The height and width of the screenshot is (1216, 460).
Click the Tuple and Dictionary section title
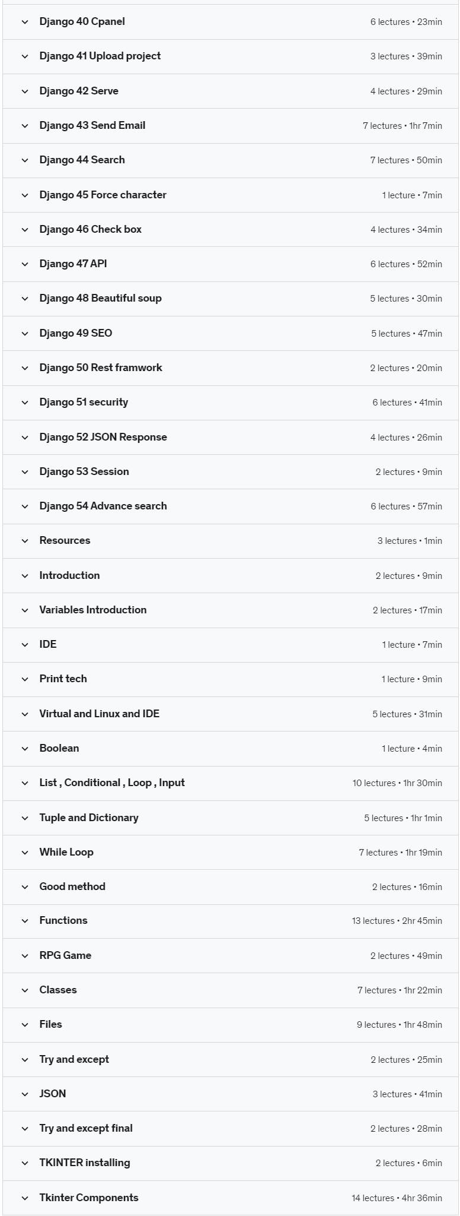(x=89, y=818)
